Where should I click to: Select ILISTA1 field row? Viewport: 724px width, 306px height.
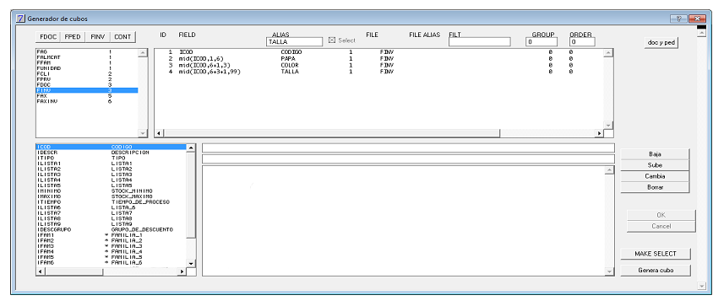point(111,164)
